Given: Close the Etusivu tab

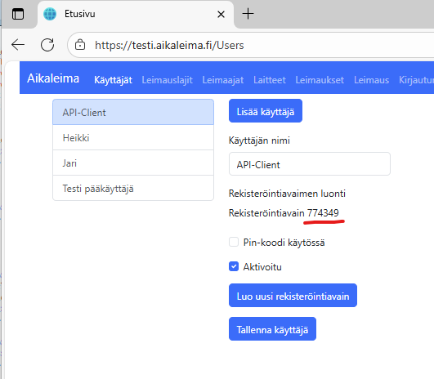Looking at the screenshot, I should point(221,14).
